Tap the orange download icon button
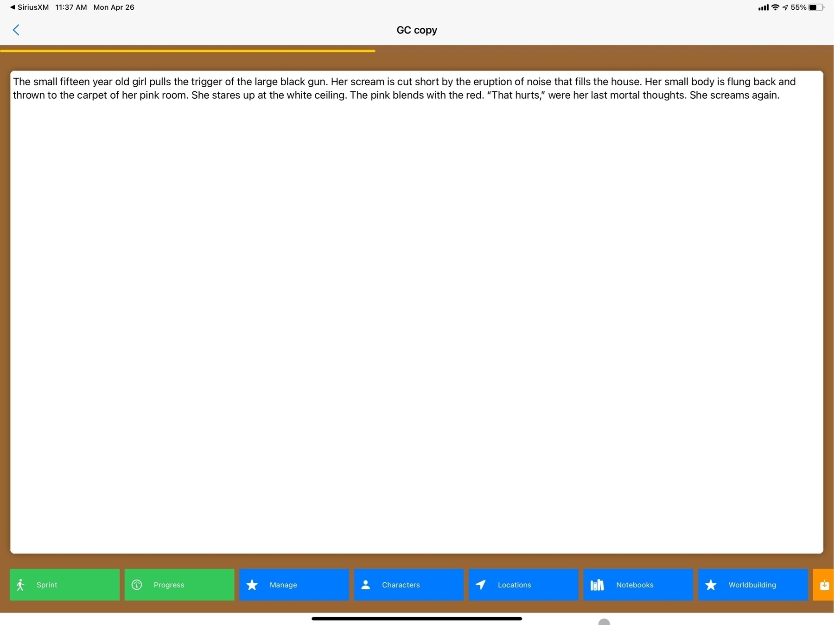The width and height of the screenshot is (834, 625). pyautogui.click(x=824, y=585)
